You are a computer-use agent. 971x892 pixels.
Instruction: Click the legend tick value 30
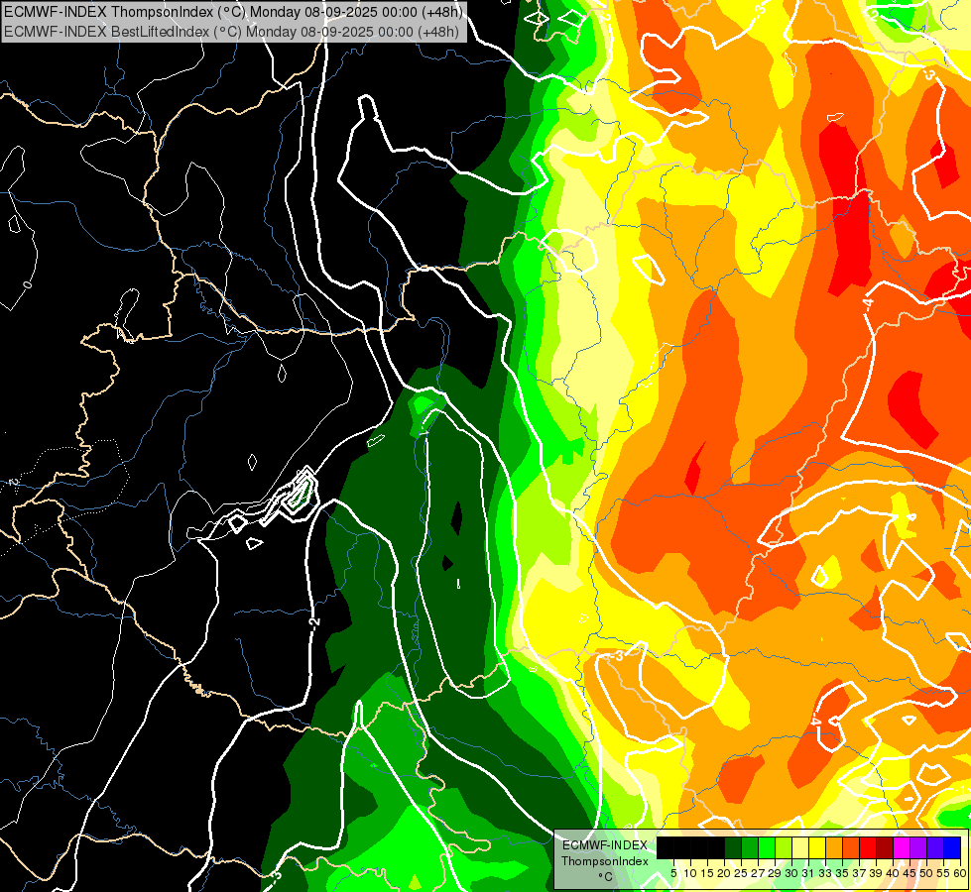(x=791, y=873)
